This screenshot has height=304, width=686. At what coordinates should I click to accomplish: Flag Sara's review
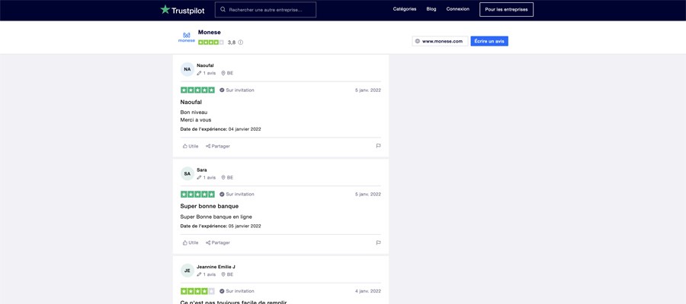(378, 242)
